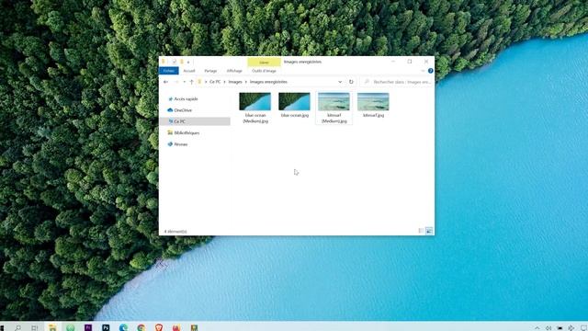
Task: Select the Outils d'image tab
Action: [x=264, y=71]
